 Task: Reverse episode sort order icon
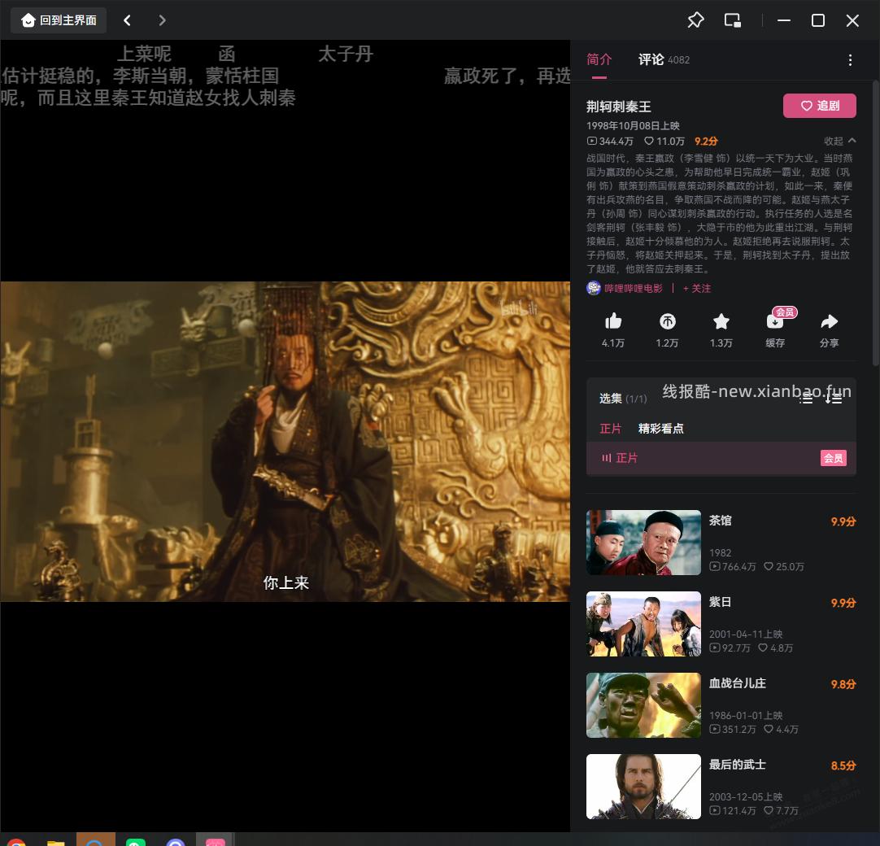pos(834,399)
